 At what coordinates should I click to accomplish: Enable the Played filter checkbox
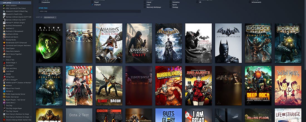click(92, 2)
